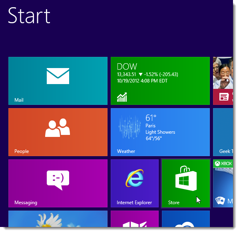Screen dimensions: 239x233
Task: Click the Start heading
Action: click(29, 16)
